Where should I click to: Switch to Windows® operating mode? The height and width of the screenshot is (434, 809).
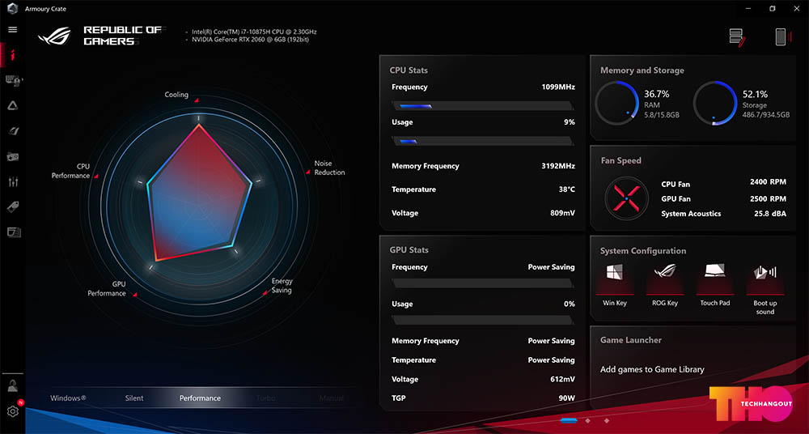coord(68,398)
